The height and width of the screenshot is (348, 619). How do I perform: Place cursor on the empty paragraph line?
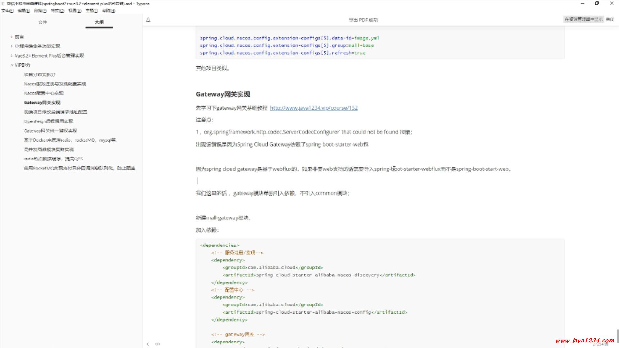(380, 181)
